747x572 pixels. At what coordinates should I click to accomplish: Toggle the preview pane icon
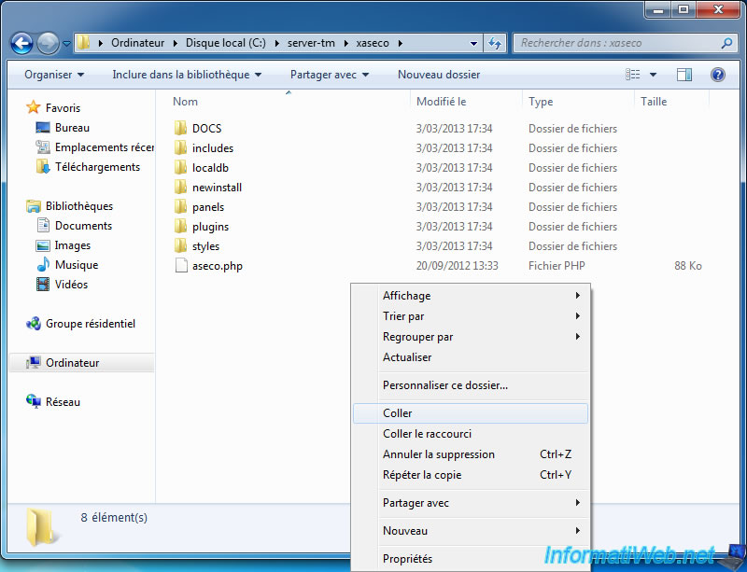coord(684,75)
